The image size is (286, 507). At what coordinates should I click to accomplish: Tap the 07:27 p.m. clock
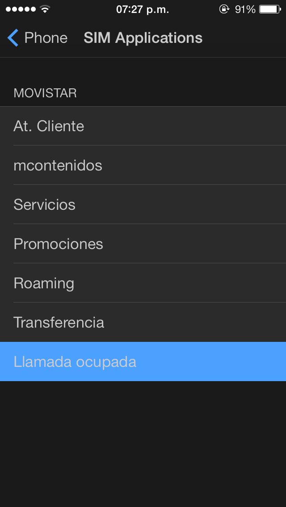pos(143,9)
